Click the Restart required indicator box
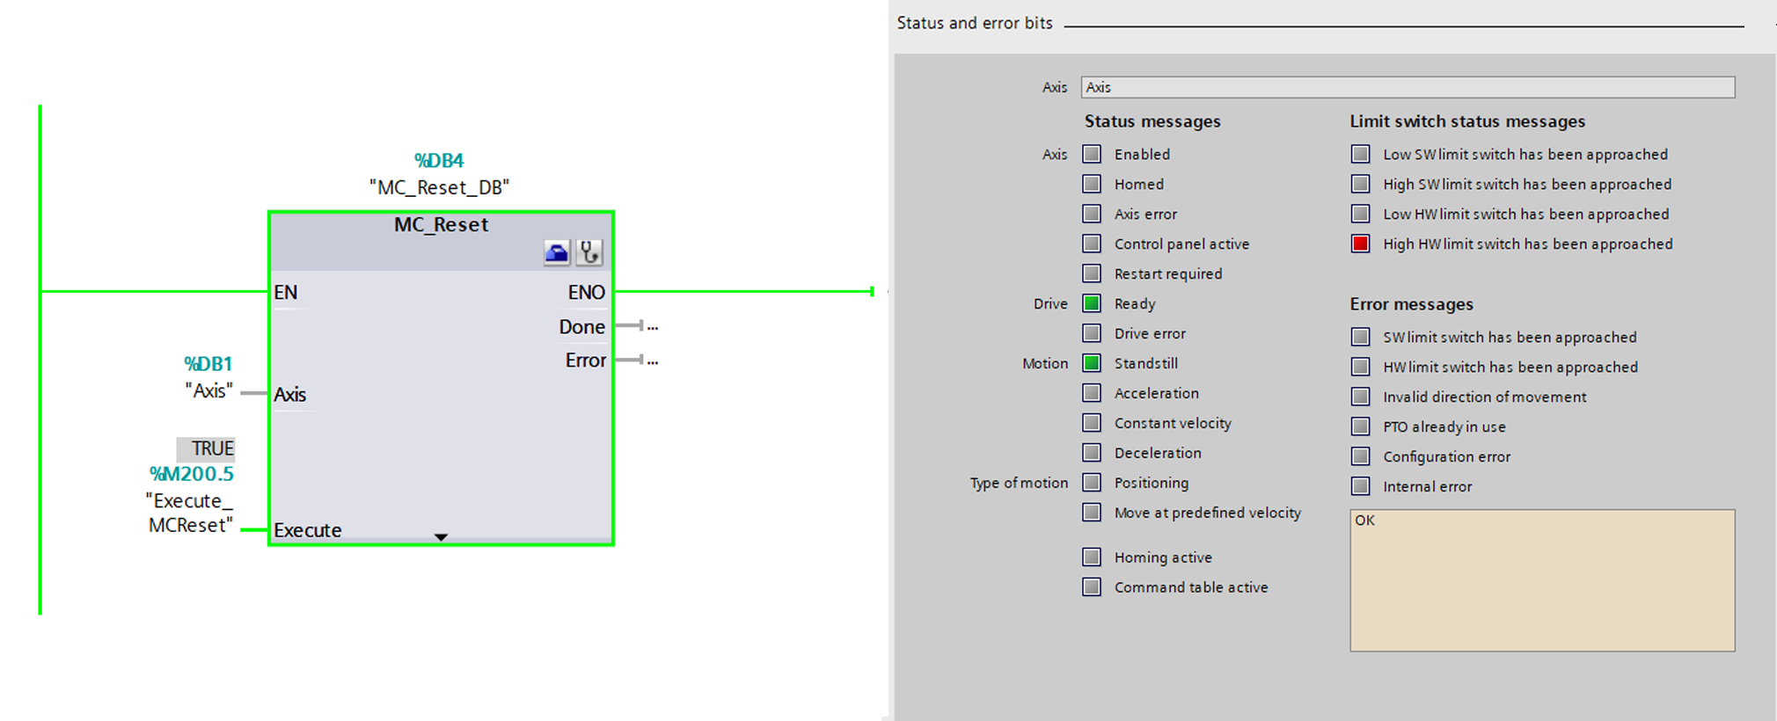The width and height of the screenshot is (1777, 721). 1092,273
